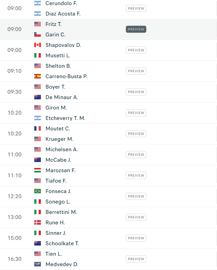This screenshot has height=270, width=217.
Task: Open preview for Berrettini vs Rune
Action: 136,217
